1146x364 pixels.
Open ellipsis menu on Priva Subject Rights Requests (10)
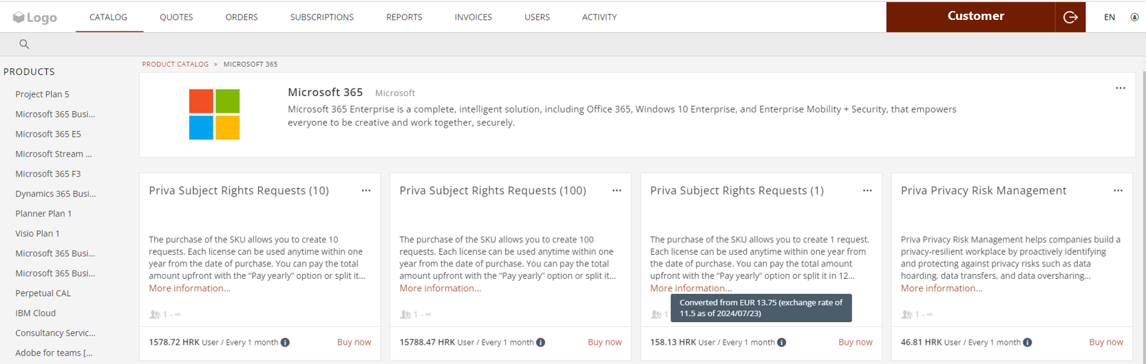(x=366, y=190)
